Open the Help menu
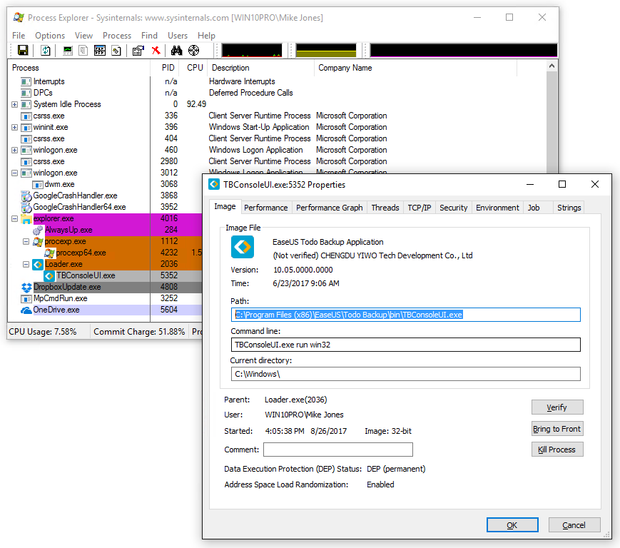 (206, 36)
